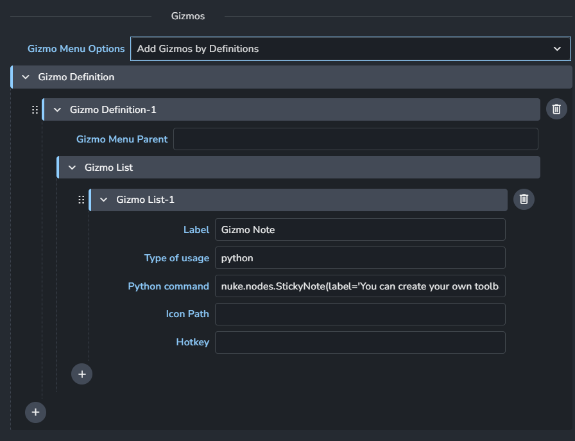This screenshot has width=575, height=441.
Task: Click the Type of usage field showing python
Action: (359, 258)
